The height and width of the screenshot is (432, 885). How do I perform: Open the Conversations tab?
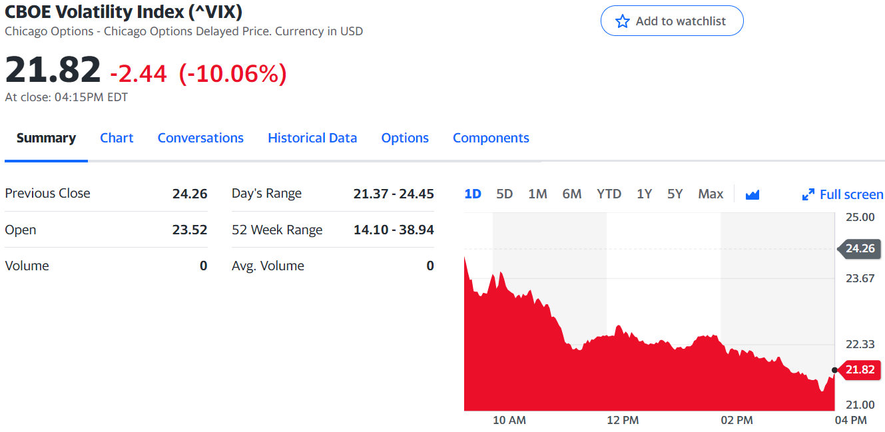(200, 138)
